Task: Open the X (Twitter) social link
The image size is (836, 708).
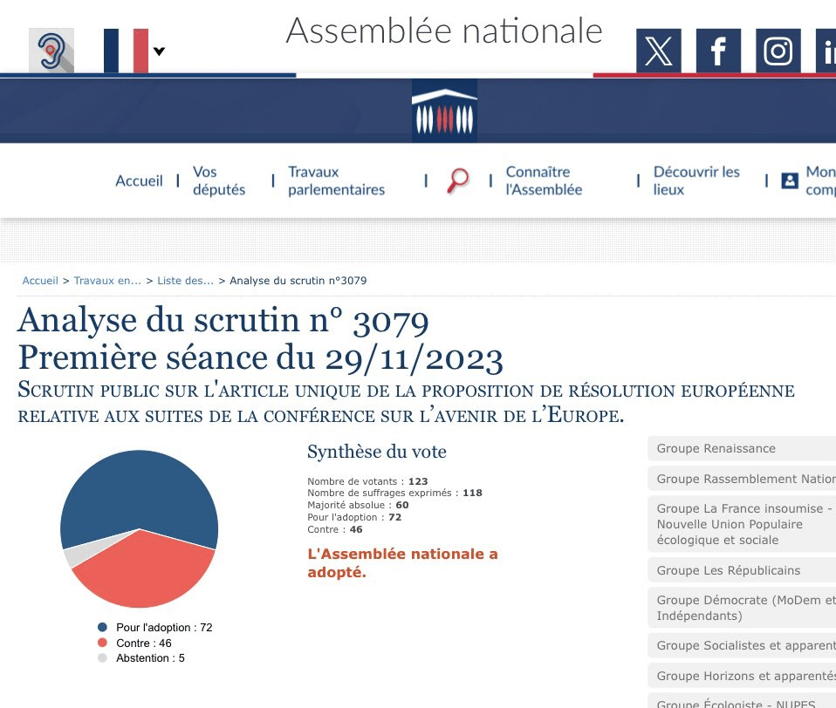Action: tap(658, 51)
